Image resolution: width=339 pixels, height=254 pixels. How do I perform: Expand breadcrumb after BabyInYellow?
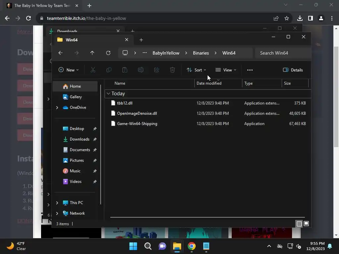click(x=186, y=53)
